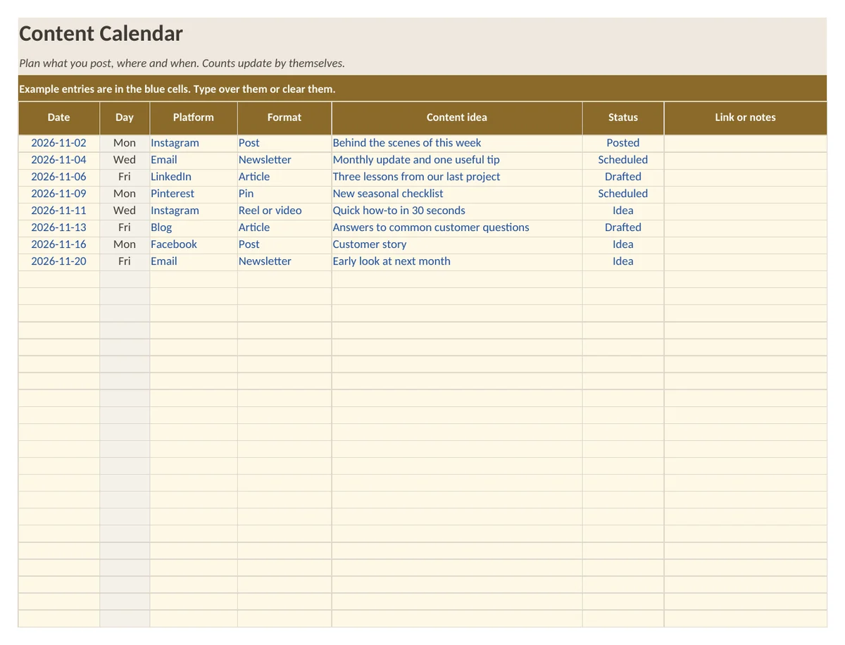Select Email platform cell for 2026-11-04
The width and height of the screenshot is (845, 645).
194,160
